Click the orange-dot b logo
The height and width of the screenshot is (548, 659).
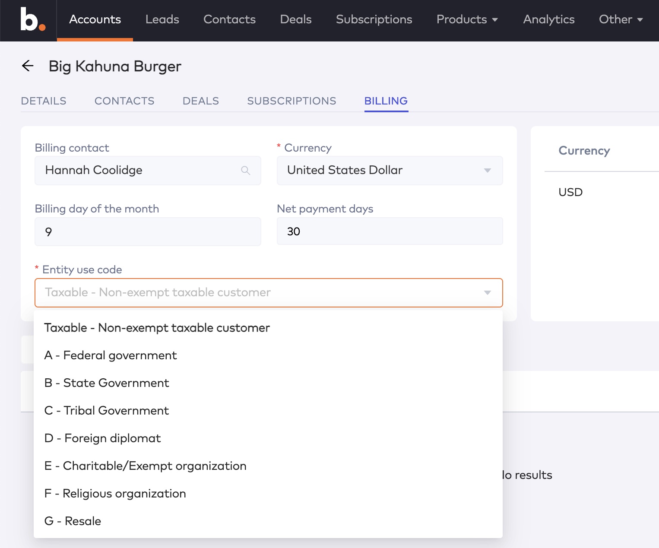[32, 20]
